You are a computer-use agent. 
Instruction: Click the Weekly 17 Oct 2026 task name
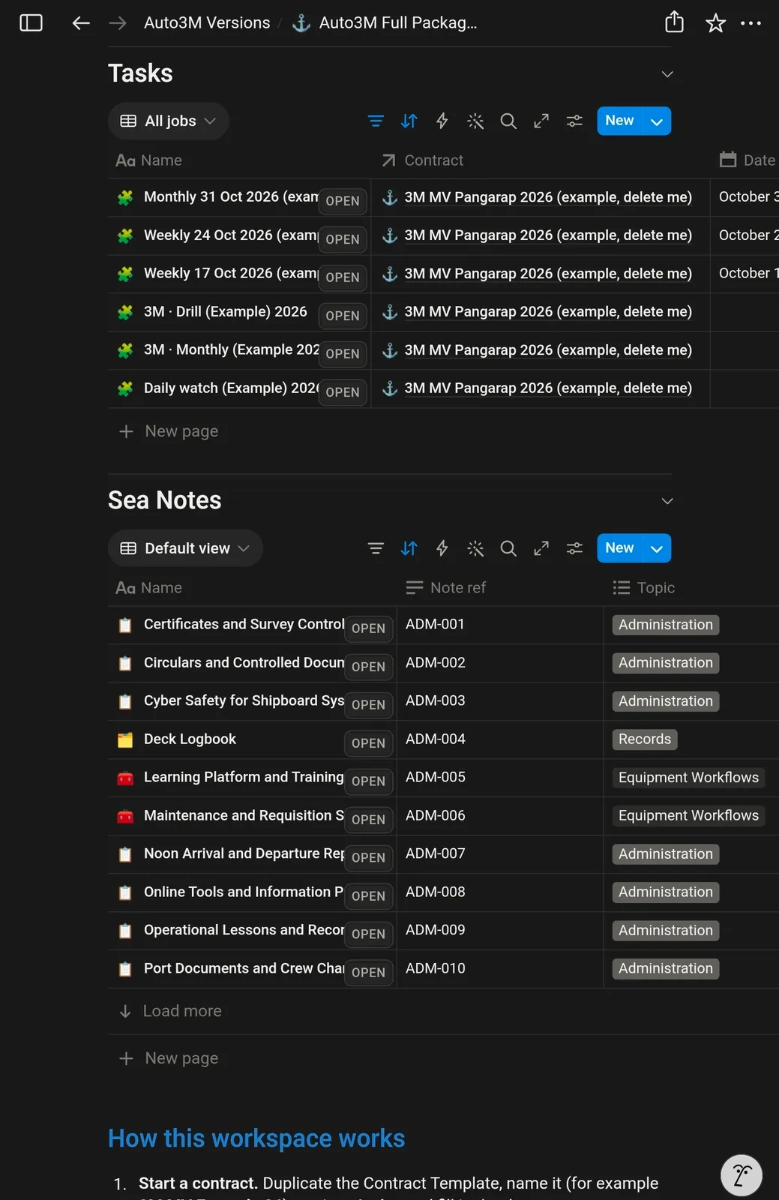click(230, 274)
